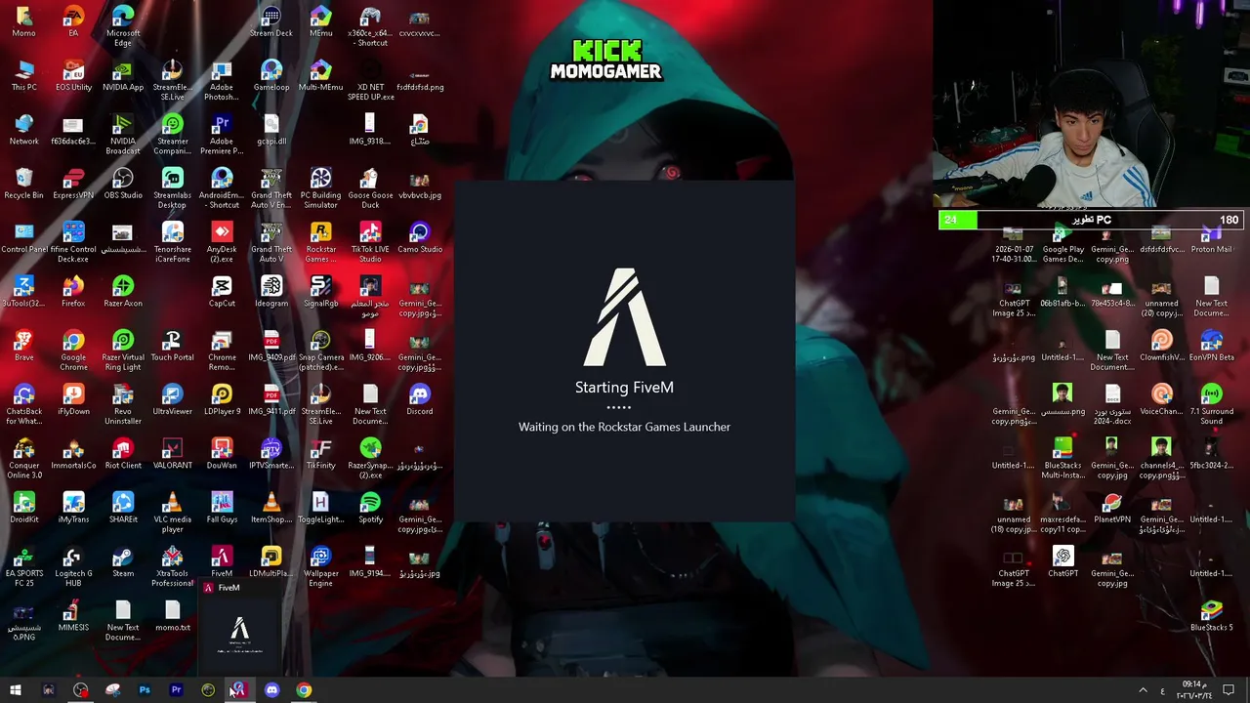Screen dimensions: 1250x703
Task: Open the CapCut desktop icon
Action: coord(222,292)
